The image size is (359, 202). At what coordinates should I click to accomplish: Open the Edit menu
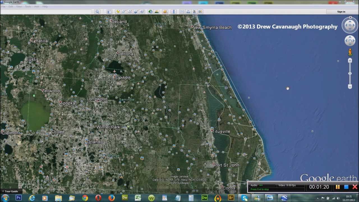click(11, 6)
